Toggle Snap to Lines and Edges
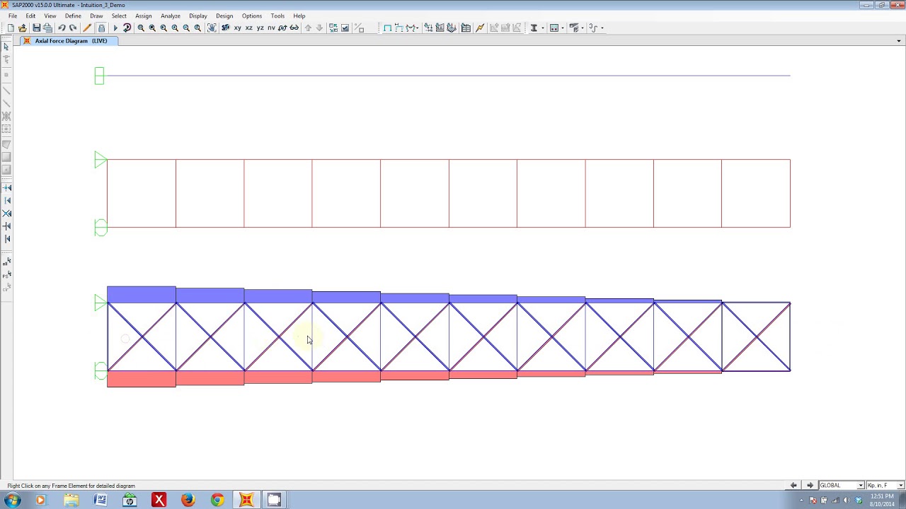The width and height of the screenshot is (906, 509). pos(7,239)
